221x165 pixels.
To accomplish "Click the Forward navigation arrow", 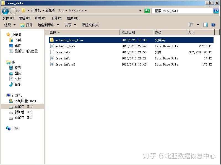I will pyautogui.click(x=13, y=11).
